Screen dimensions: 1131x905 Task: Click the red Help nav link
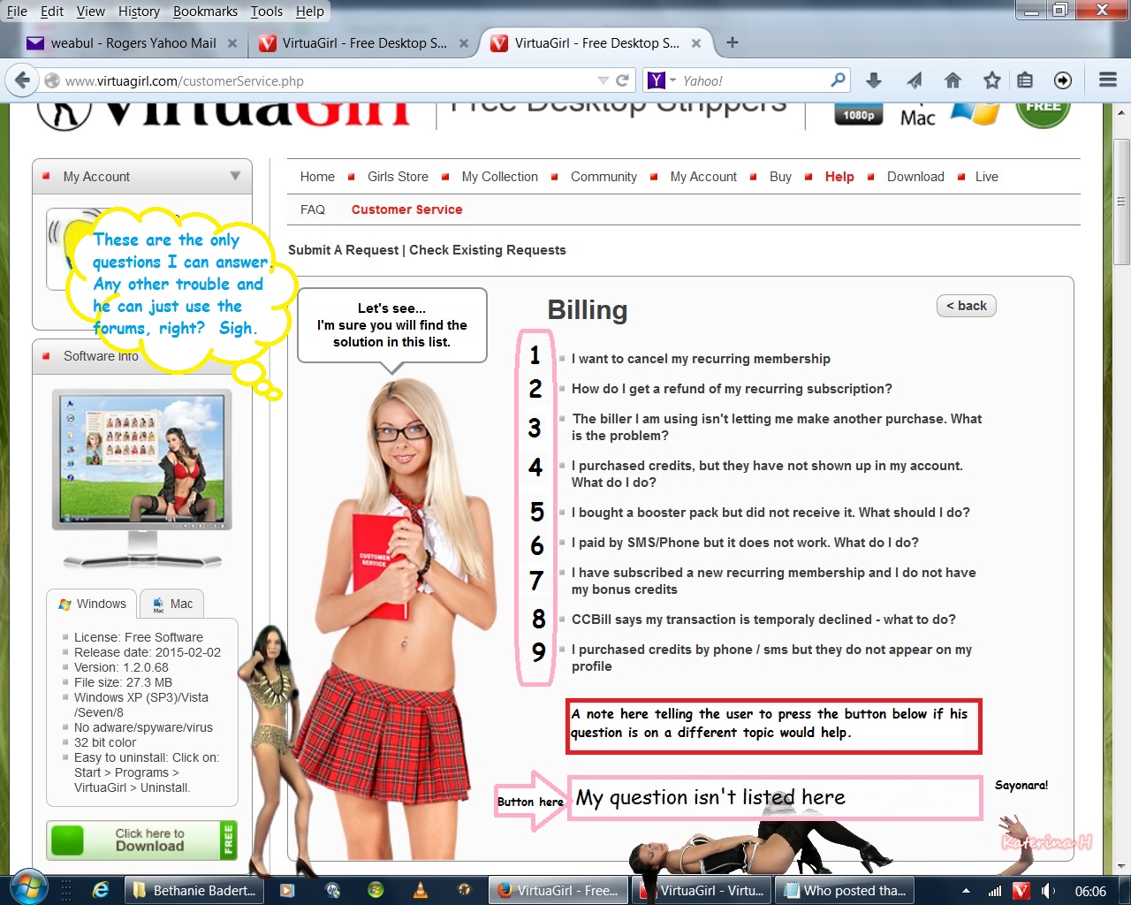tap(839, 177)
